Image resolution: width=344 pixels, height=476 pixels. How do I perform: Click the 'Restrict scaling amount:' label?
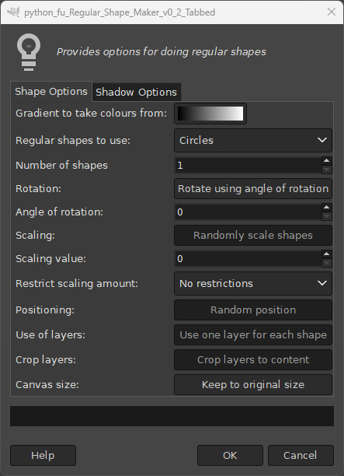(x=77, y=284)
